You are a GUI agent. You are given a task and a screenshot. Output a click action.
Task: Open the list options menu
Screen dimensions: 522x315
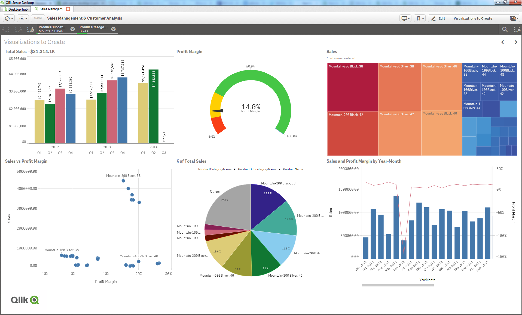click(23, 18)
